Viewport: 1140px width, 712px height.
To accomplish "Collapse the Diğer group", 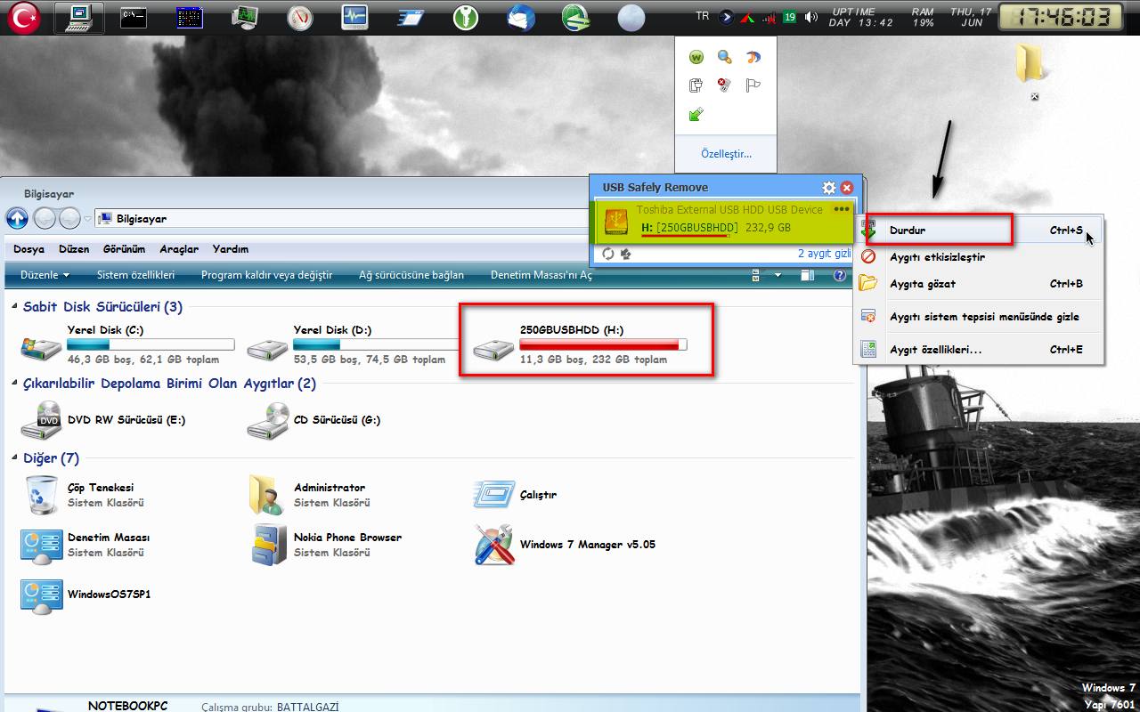I will (x=15, y=458).
